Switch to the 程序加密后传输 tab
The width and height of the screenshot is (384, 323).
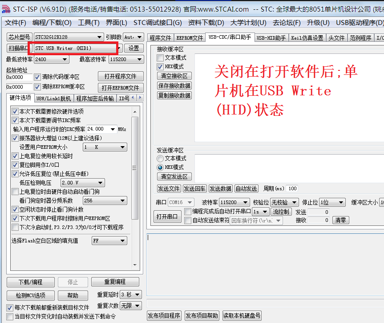point(95,98)
